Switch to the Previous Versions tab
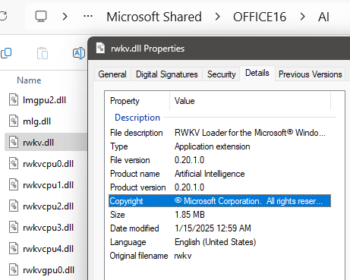 click(311, 74)
